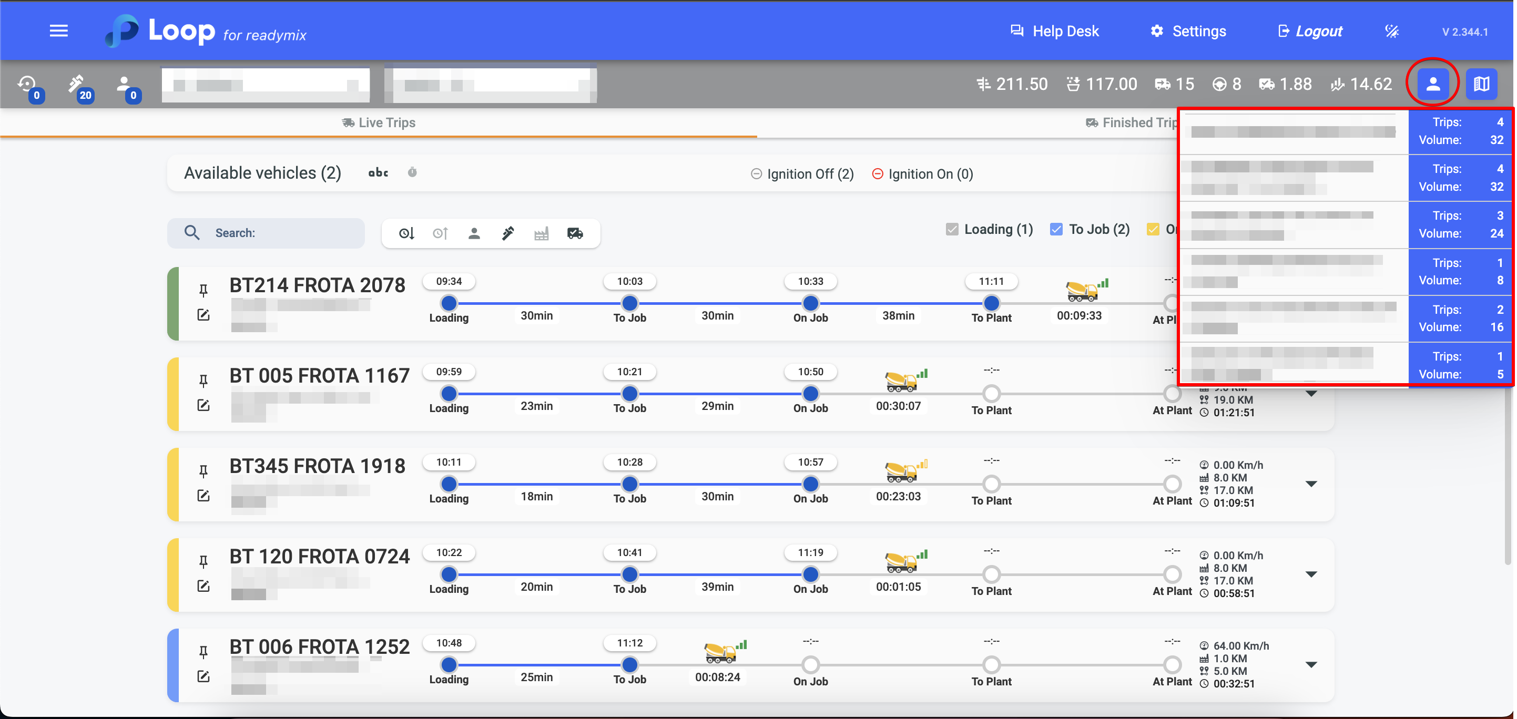Edit the BT 005 FROTA 1167 trip
Viewport: 1517px width, 719px height.
point(203,405)
